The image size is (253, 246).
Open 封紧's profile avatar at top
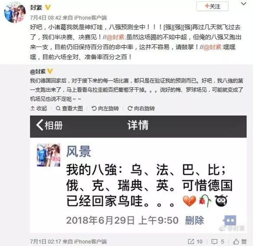pos(15,13)
